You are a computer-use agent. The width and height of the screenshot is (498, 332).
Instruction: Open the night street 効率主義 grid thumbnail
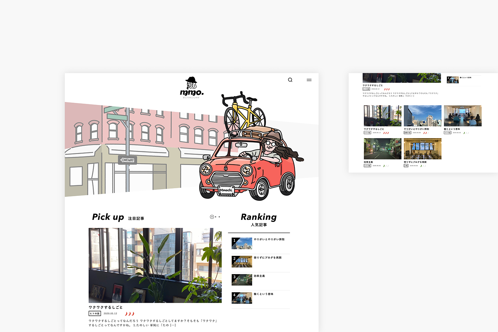click(x=382, y=149)
